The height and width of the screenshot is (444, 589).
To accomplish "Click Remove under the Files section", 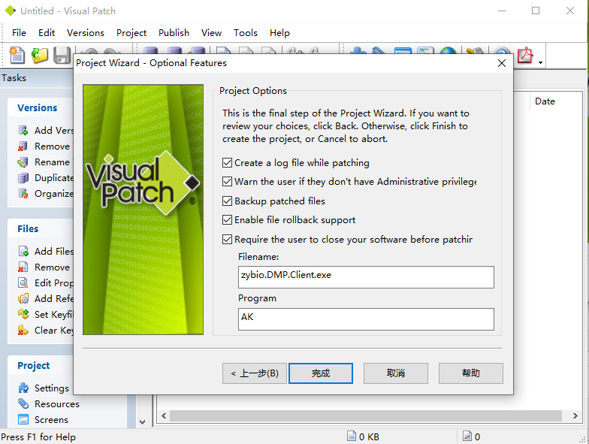I will point(44,267).
